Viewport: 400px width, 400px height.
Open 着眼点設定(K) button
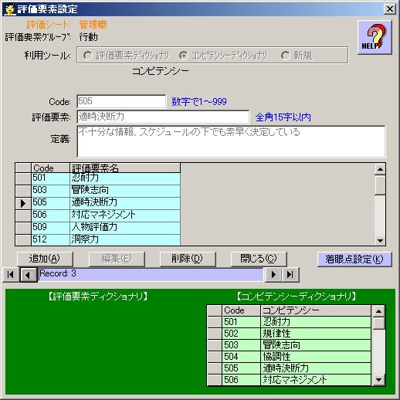pyautogui.click(x=354, y=259)
